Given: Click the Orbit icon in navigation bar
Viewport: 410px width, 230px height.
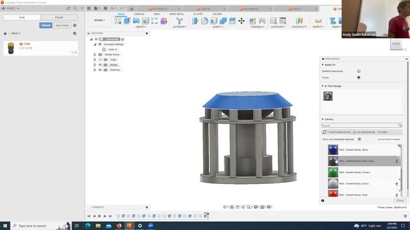Looking at the screenshot, I should [225, 207].
